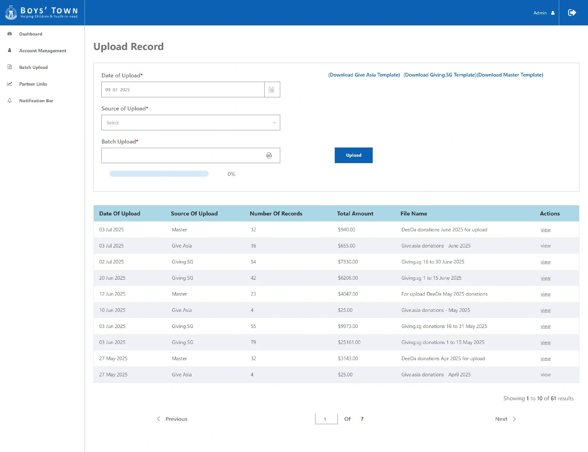View the DeeDa donations June 2025 record
Screen dimensions: 588x452
point(545,230)
